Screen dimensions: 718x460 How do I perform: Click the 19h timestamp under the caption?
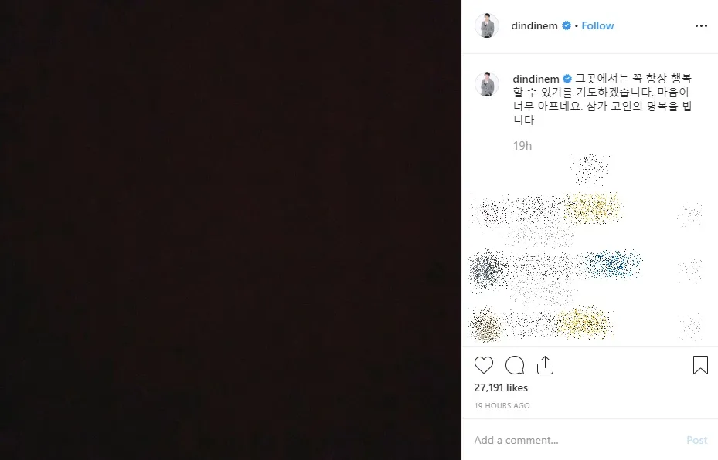[522, 145]
